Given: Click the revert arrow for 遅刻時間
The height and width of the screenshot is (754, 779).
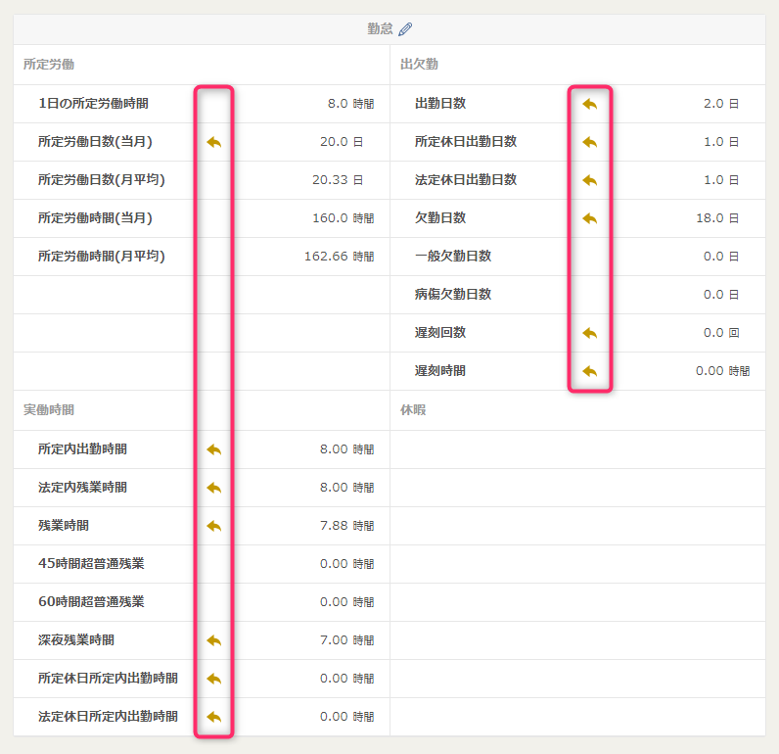Looking at the screenshot, I should point(589,371).
